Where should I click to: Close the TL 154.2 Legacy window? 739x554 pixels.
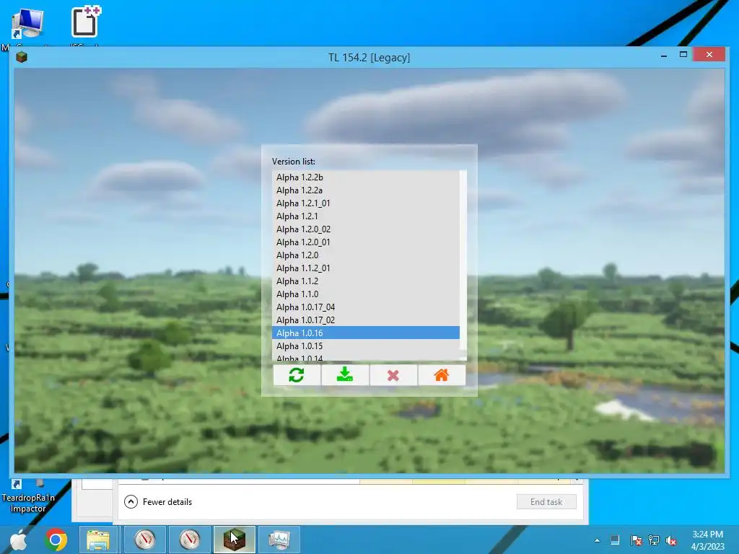click(709, 55)
